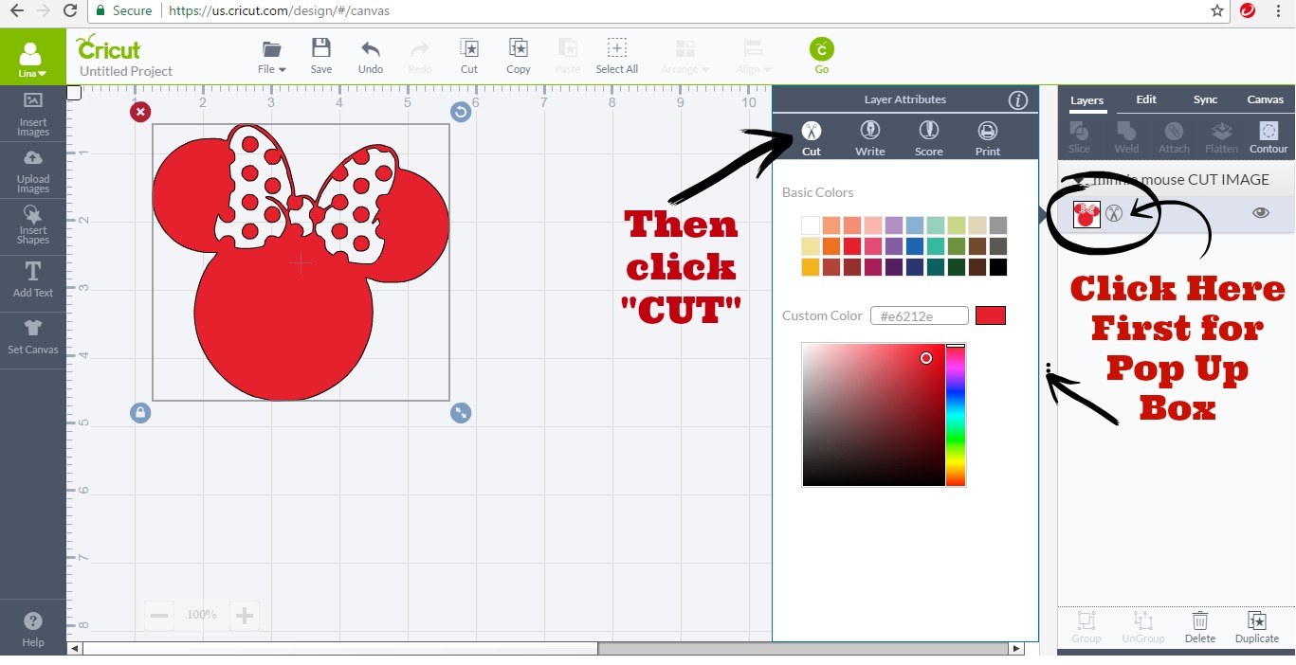Image resolution: width=1296 pixels, height=665 pixels.
Task: Open the File dropdown menu
Action: pos(272,56)
